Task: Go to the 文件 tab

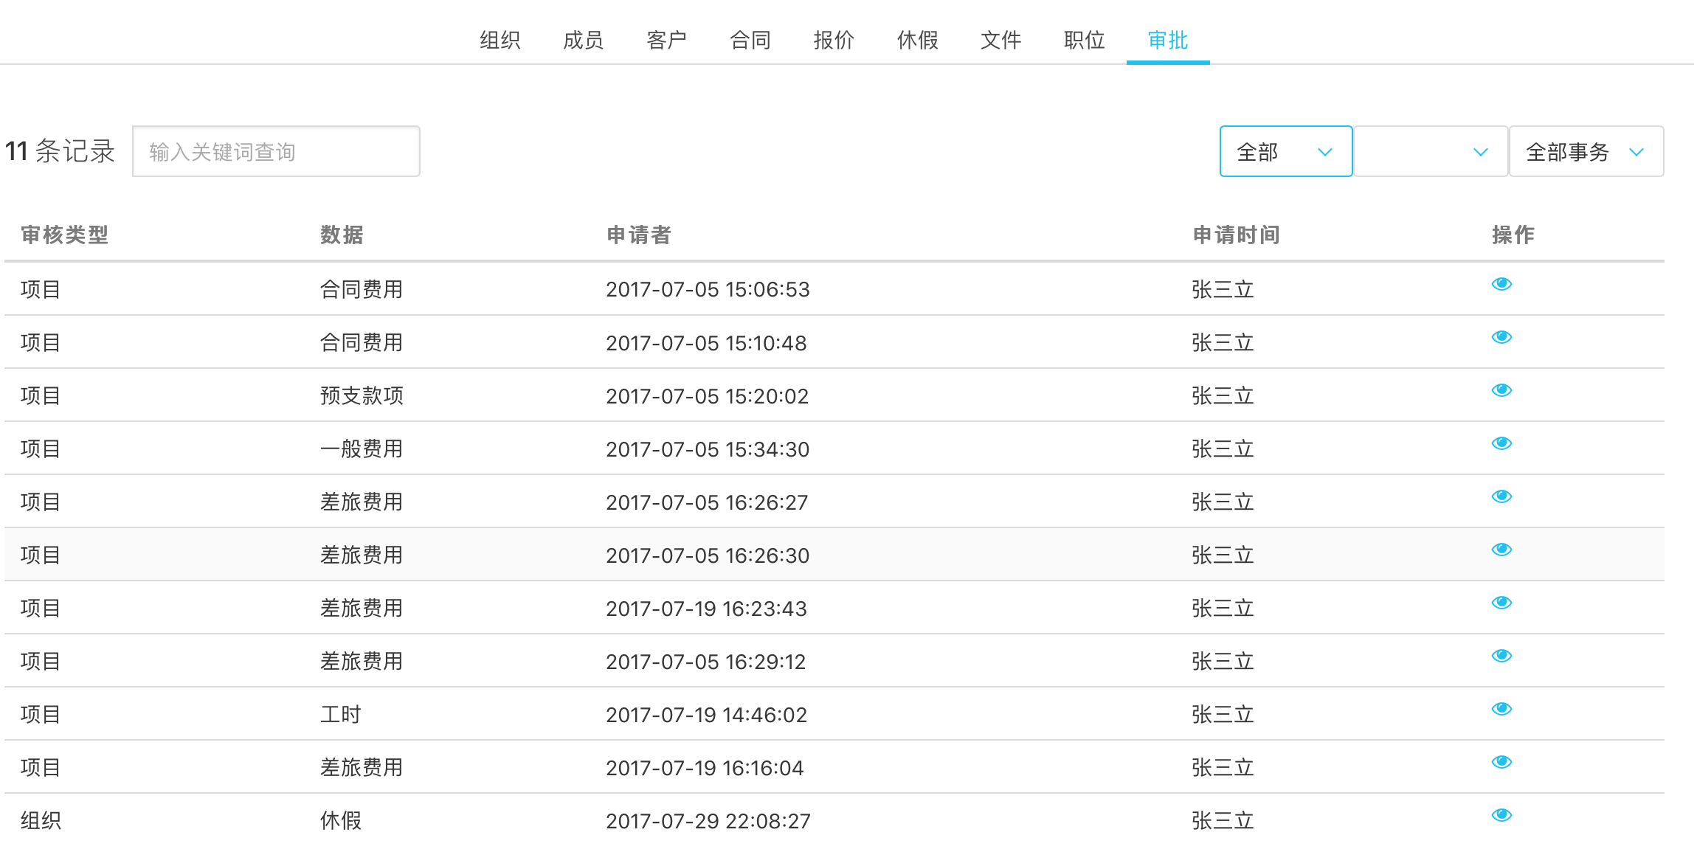Action: pyautogui.click(x=1001, y=40)
